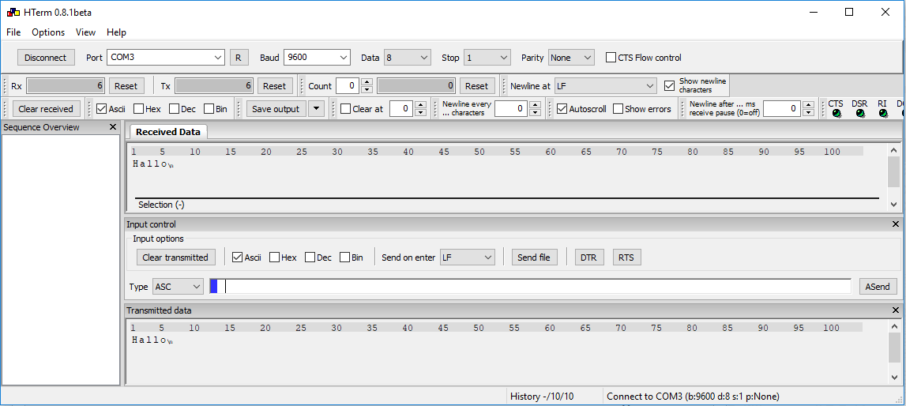Click the CTS status LED indicator

point(836,114)
